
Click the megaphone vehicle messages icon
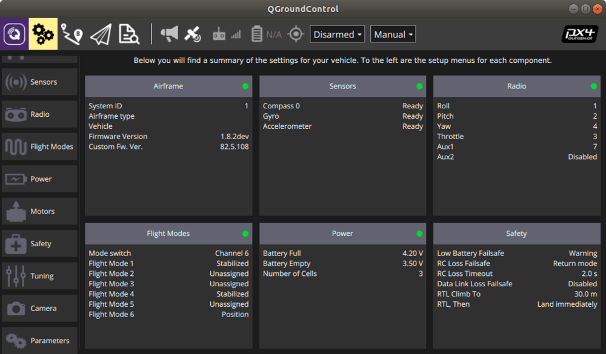pyautogui.click(x=169, y=34)
